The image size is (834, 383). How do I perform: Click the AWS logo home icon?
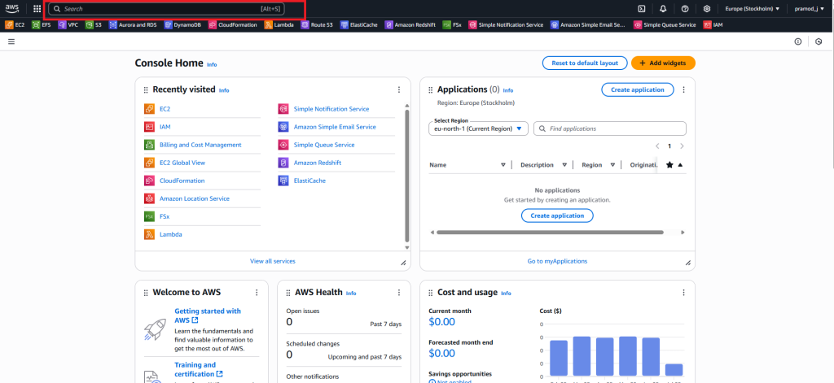[12, 8]
